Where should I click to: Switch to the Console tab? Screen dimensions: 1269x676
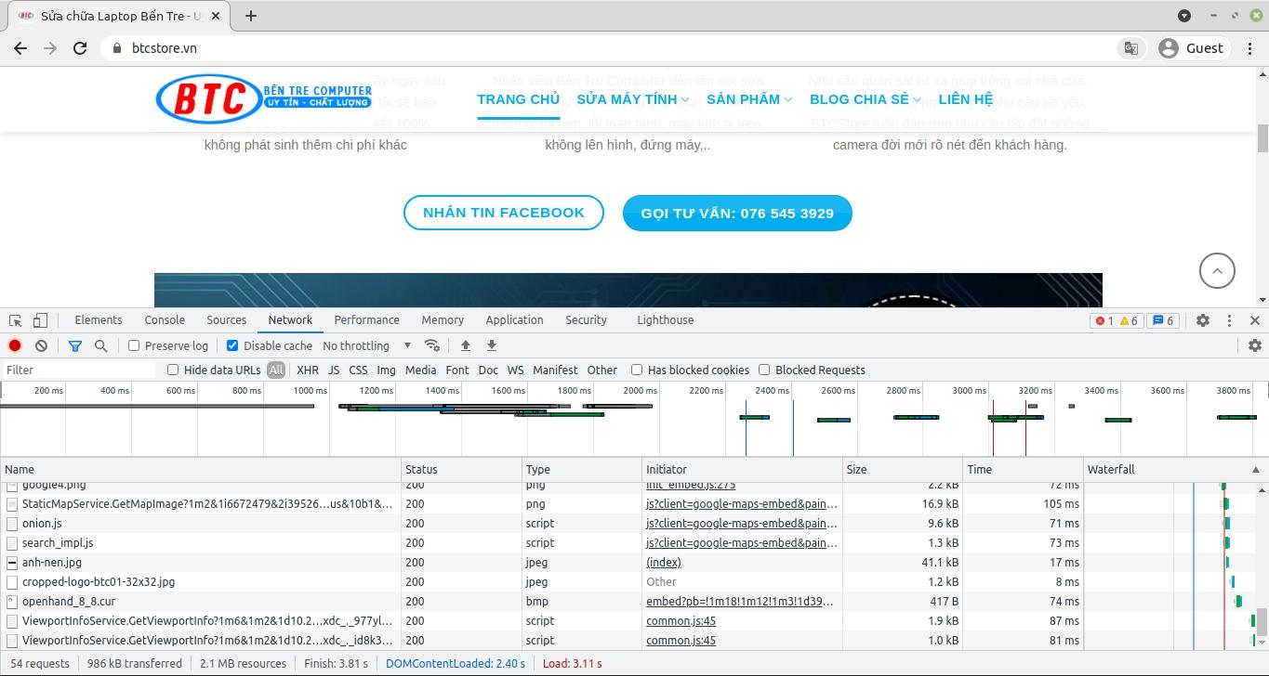pyautogui.click(x=165, y=319)
